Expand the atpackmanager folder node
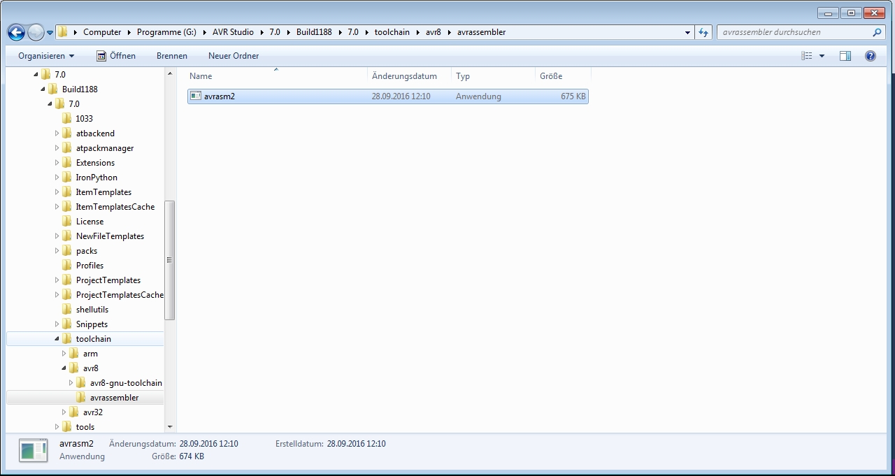This screenshot has height=476, width=895. coord(57,148)
